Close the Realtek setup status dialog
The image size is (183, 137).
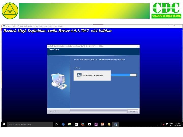coord(138,46)
